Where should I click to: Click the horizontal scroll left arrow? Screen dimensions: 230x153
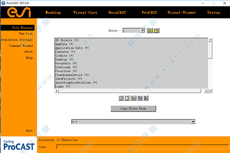tap(57, 91)
